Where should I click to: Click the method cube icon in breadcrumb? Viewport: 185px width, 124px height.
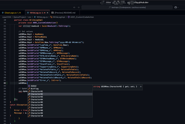pyautogui.click(x=69, y=17)
